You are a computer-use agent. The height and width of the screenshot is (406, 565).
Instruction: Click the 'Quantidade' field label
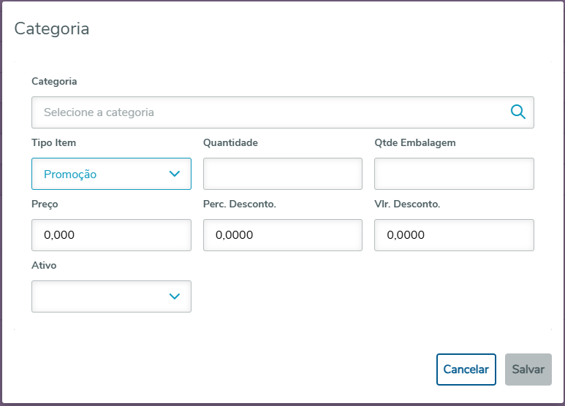pos(230,143)
